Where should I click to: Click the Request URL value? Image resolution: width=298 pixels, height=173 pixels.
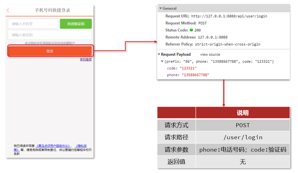(229, 16)
